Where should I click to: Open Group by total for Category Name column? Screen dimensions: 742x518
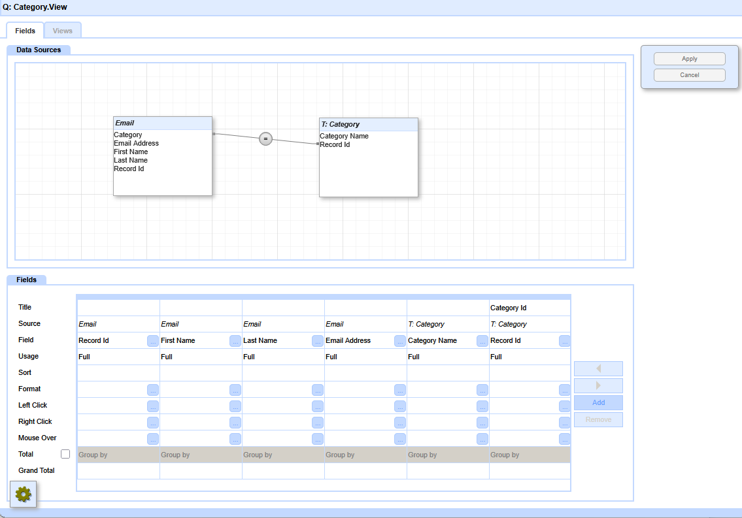(x=447, y=455)
